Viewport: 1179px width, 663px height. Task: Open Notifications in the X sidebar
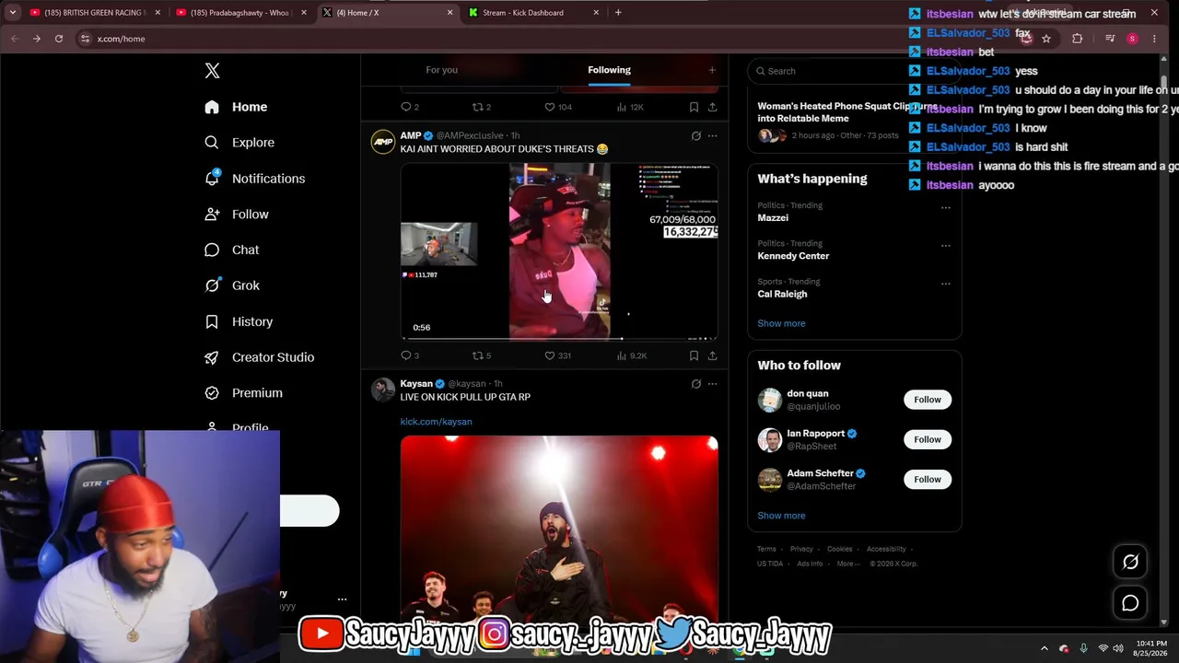[255, 179]
